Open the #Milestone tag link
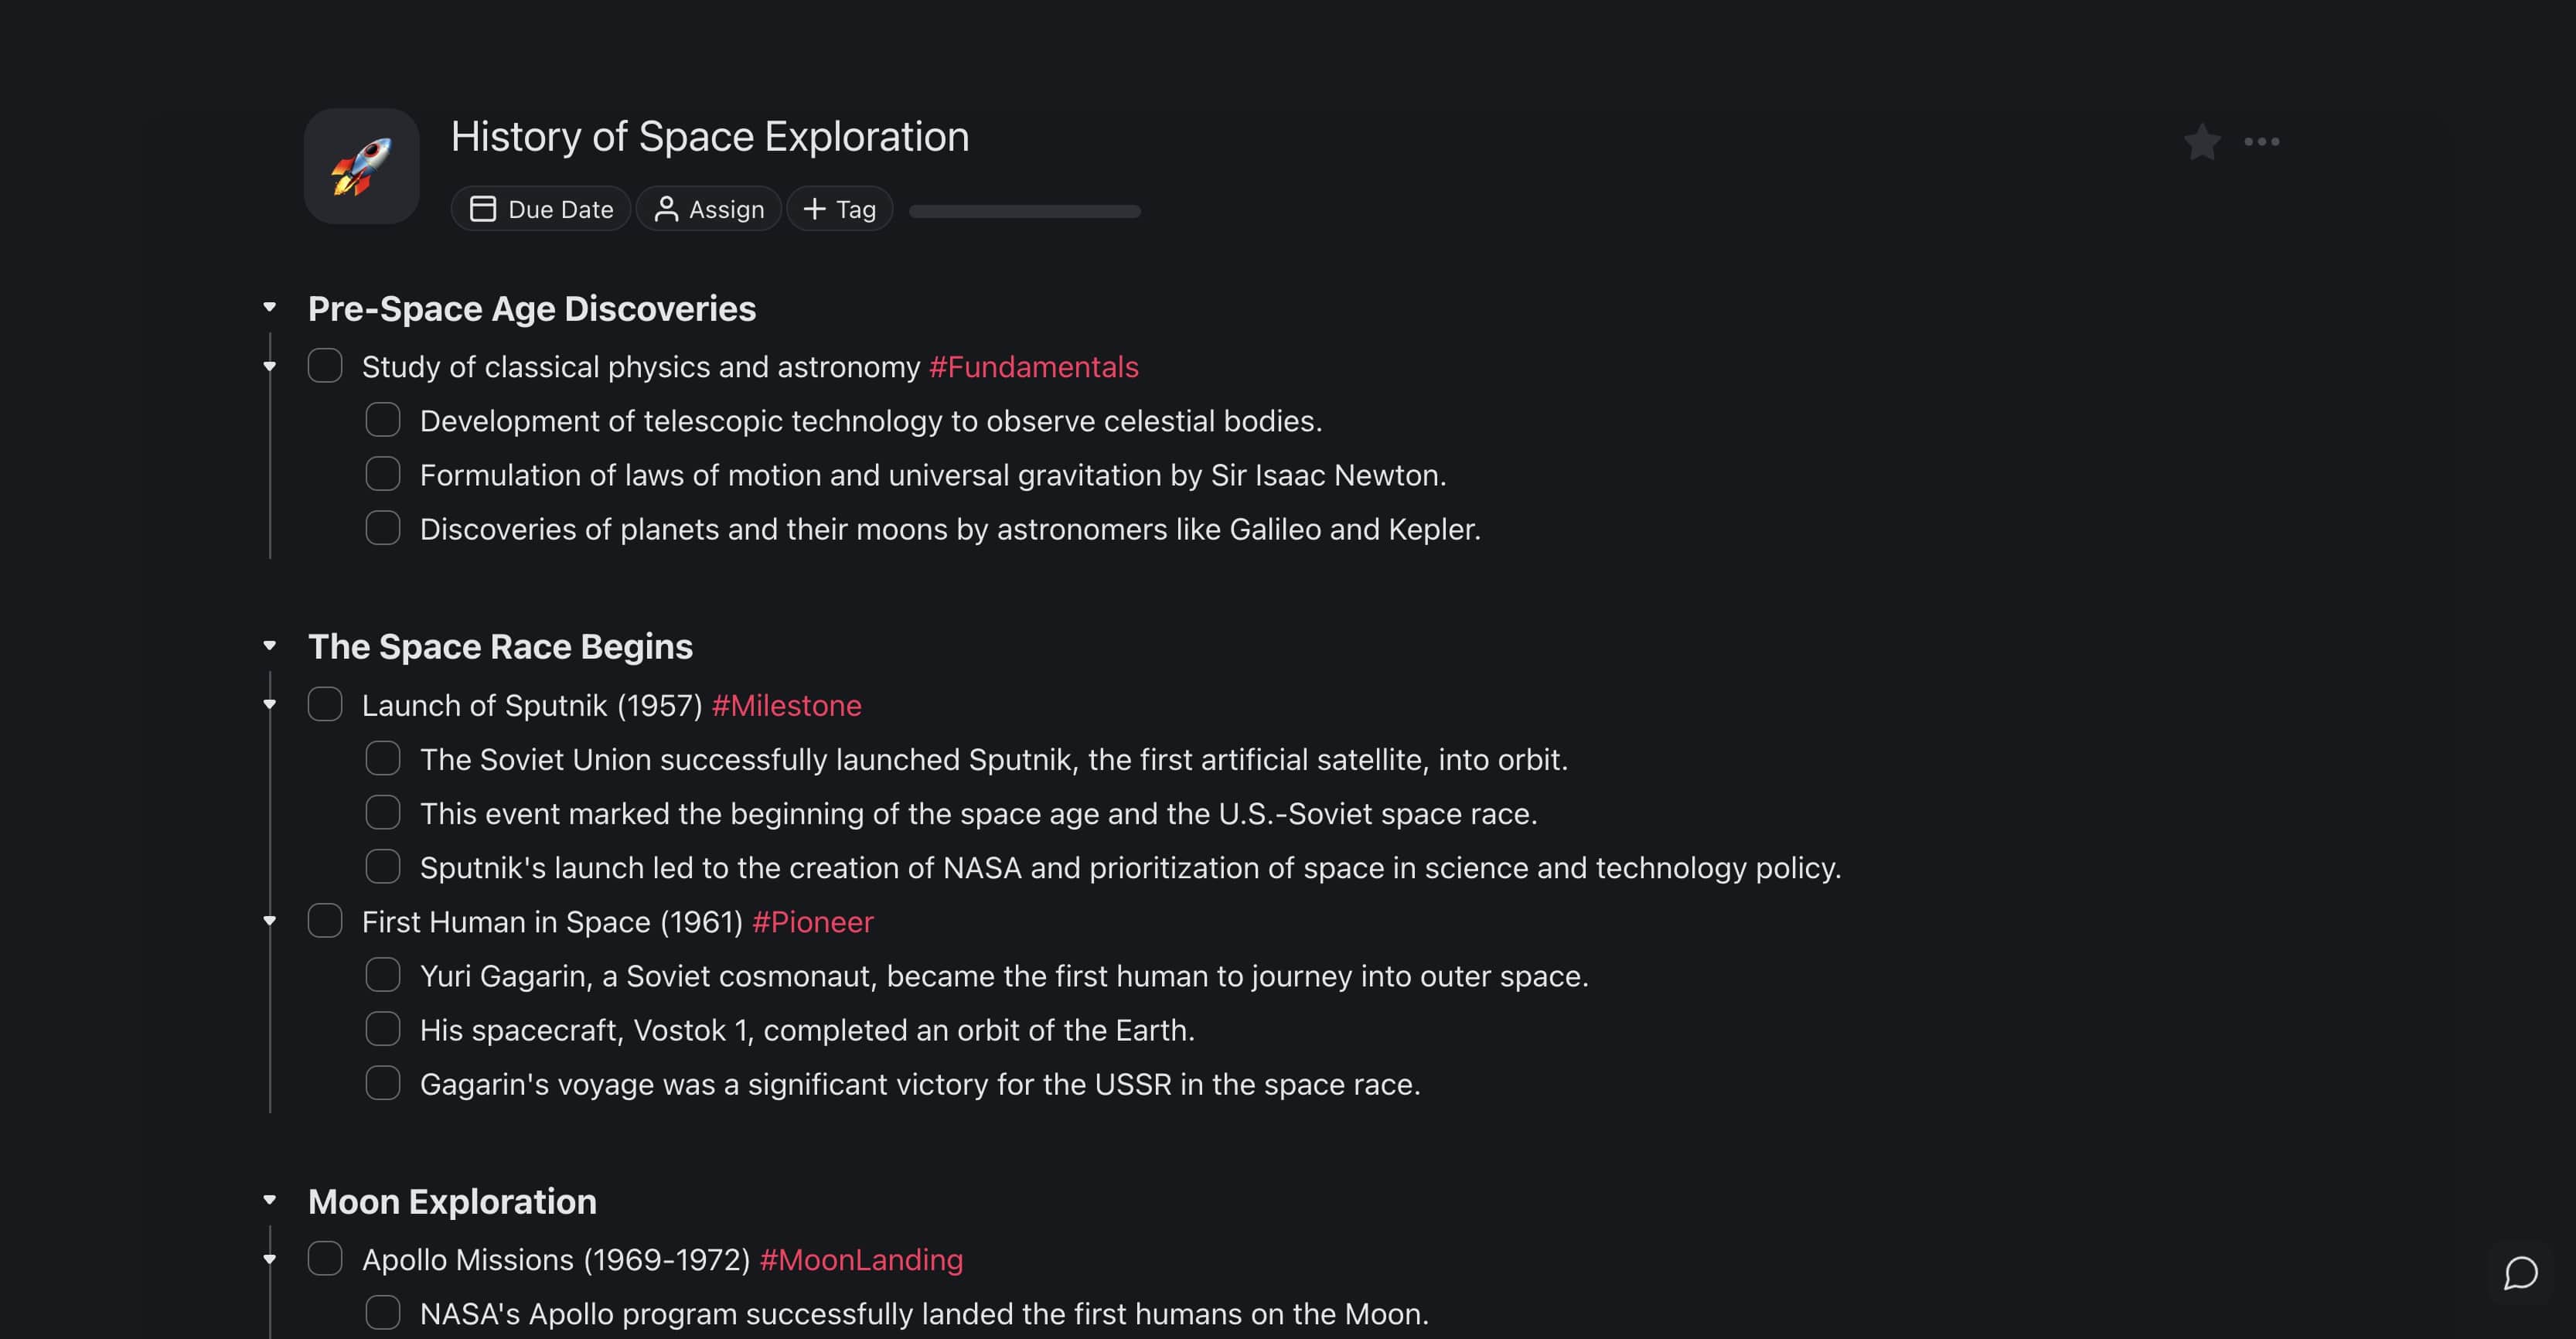Screen dimensions: 2576x1339 786,706
